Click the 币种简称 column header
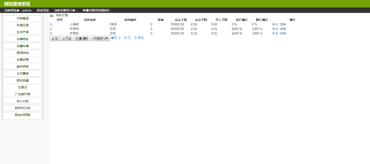 tap(130, 20)
